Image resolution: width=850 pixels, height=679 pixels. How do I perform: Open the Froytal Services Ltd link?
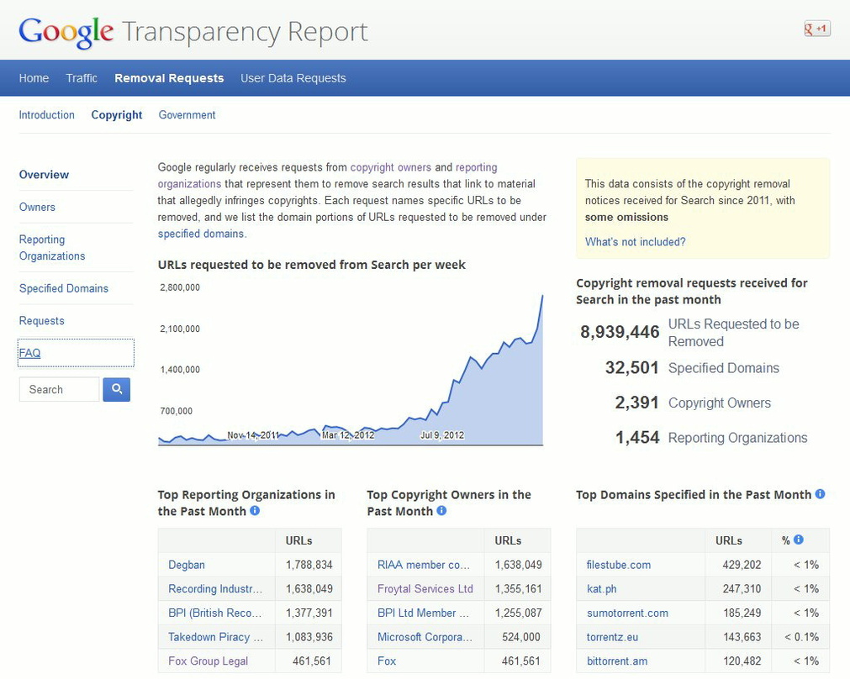425,588
